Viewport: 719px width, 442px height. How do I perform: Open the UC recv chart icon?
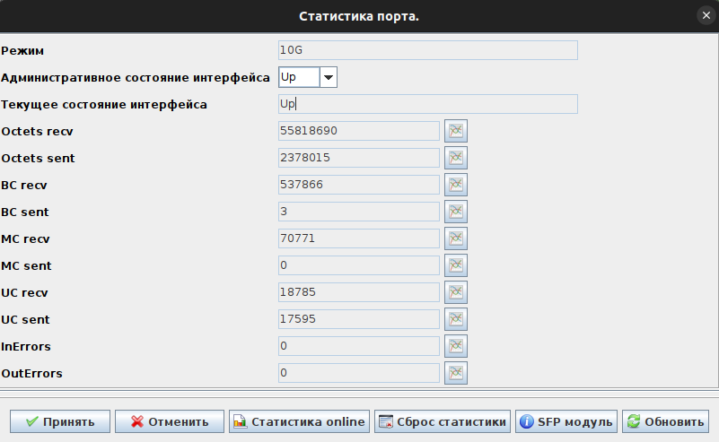click(457, 292)
